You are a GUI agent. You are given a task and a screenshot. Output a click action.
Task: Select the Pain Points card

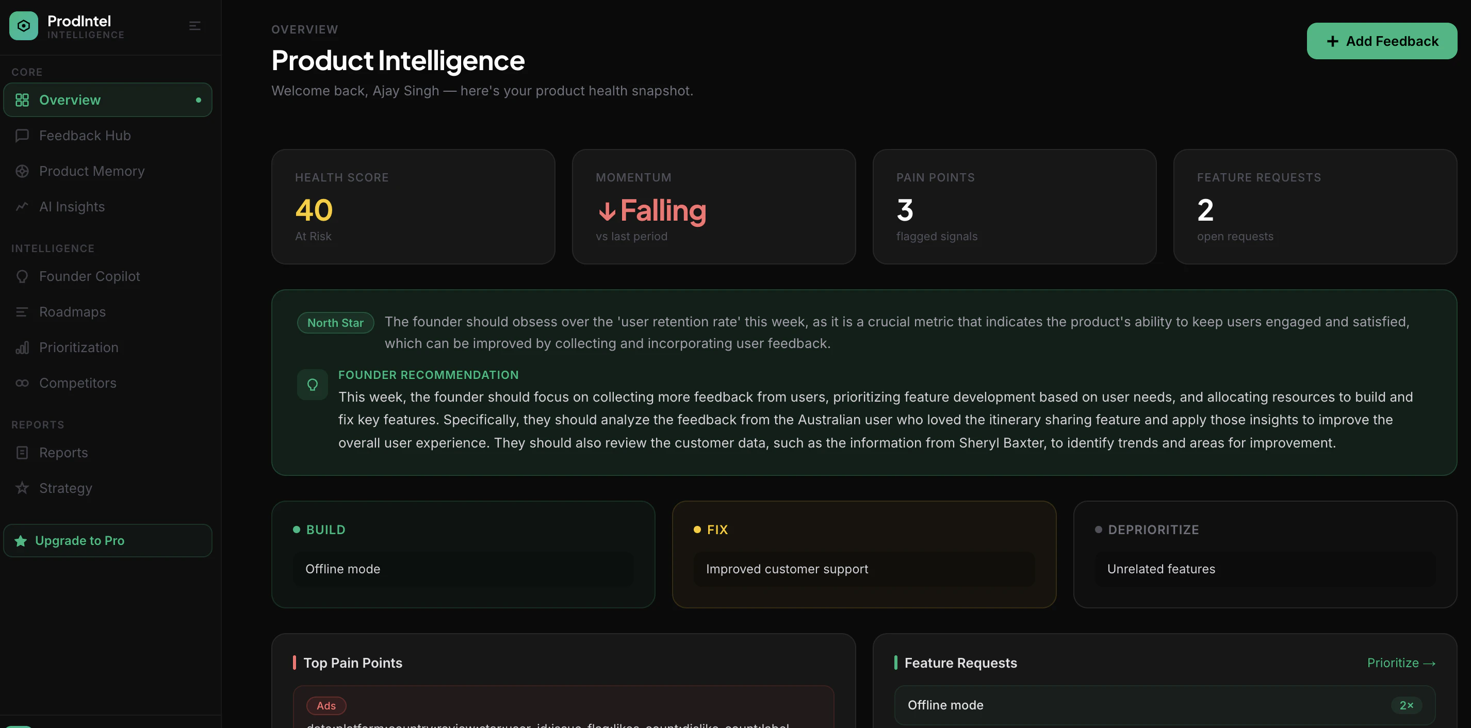click(1014, 207)
